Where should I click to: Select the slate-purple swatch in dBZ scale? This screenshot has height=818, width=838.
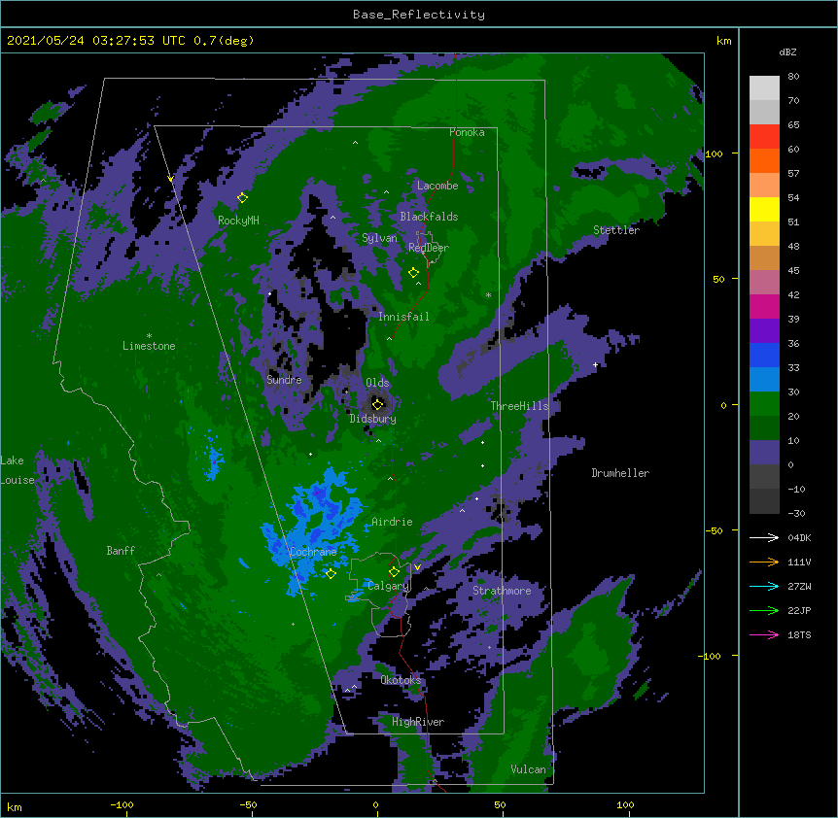(764, 453)
